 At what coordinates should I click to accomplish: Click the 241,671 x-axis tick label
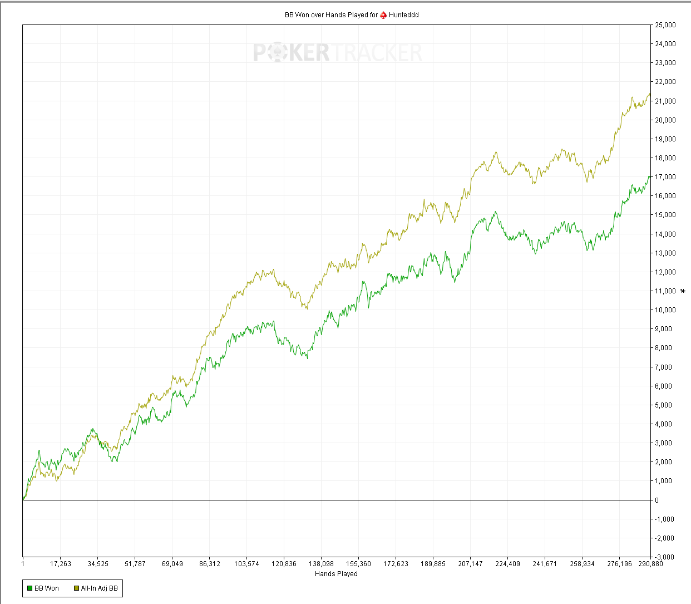[545, 564]
